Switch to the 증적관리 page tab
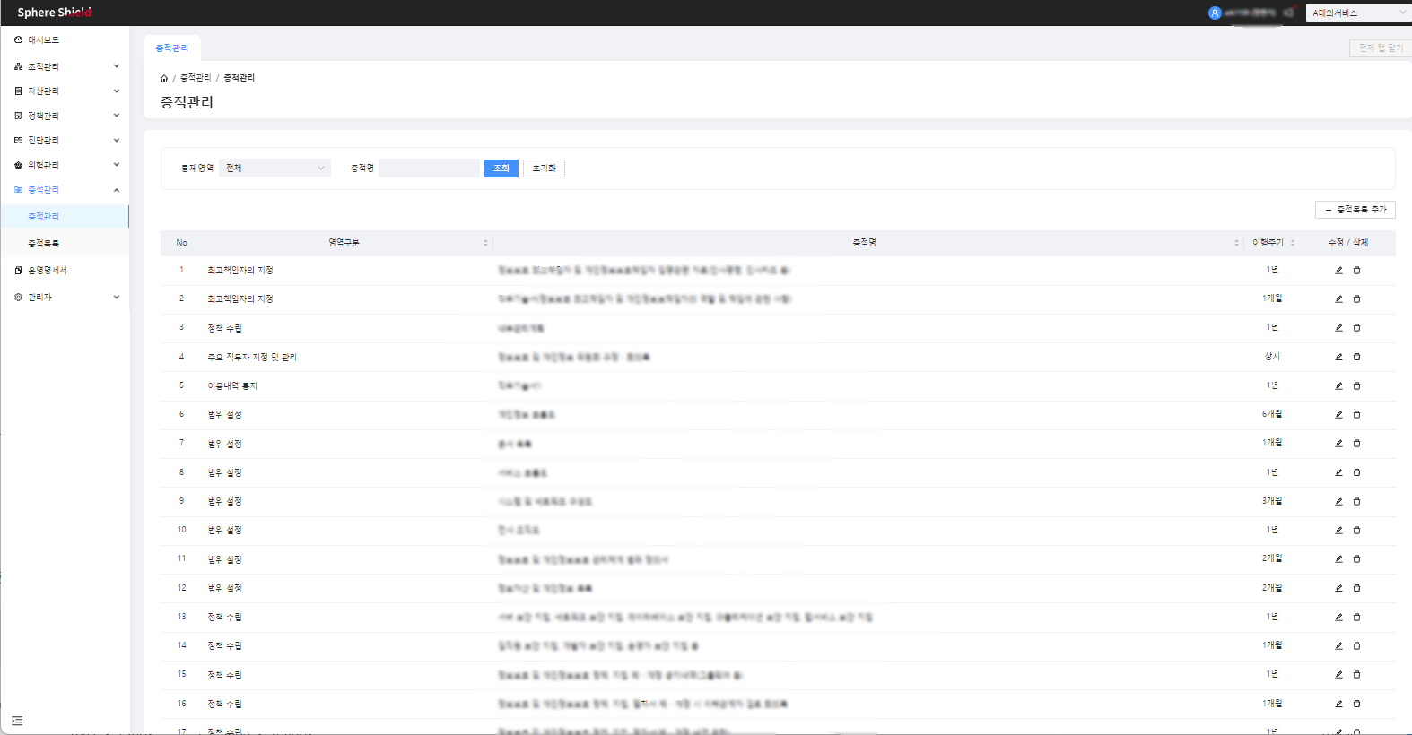This screenshot has width=1412, height=735. click(x=172, y=48)
